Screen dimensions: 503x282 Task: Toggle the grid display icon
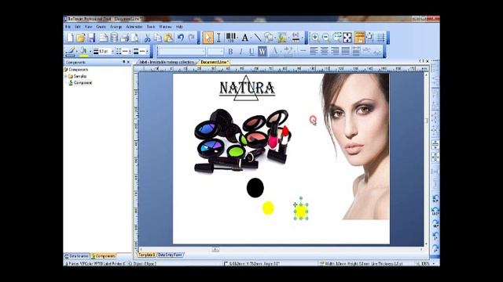380,38
